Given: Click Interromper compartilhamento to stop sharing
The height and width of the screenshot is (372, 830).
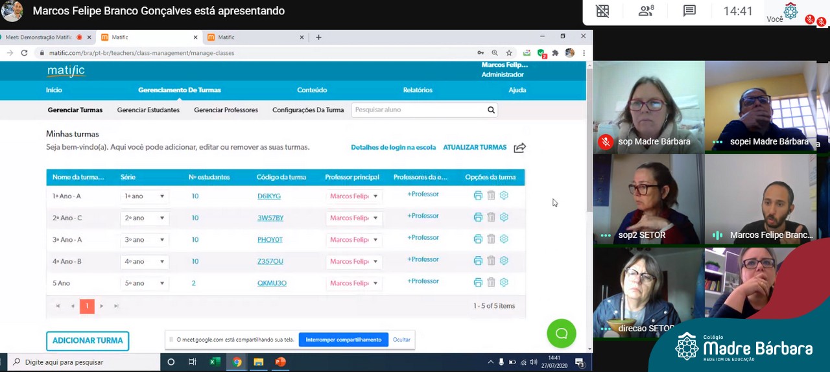Looking at the screenshot, I should tap(343, 340).
